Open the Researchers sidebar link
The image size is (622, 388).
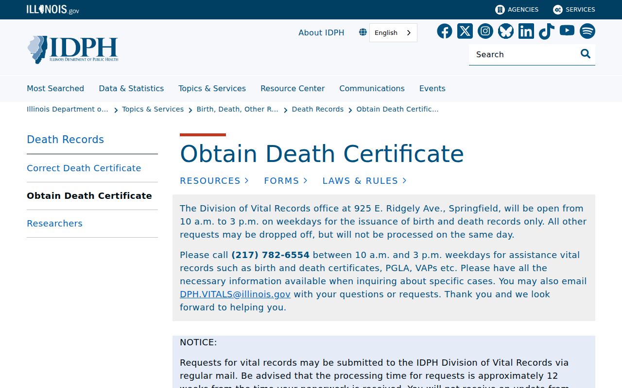tap(54, 224)
